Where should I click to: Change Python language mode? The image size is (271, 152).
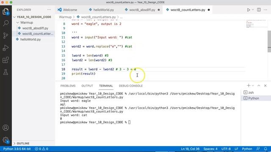coord(247,149)
